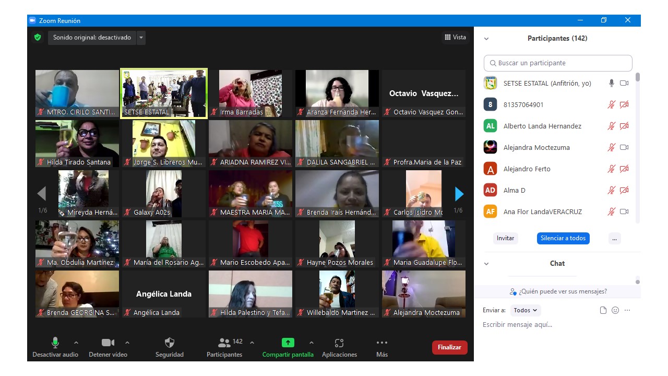Click the Zoom Reunión title bar icon

(32, 20)
